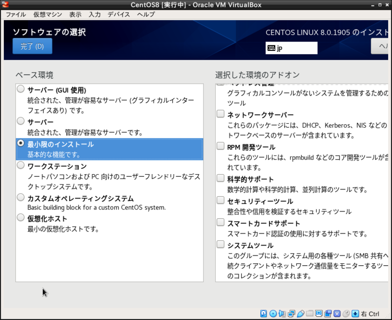Click the jp keyboard layout field
The image size is (392, 320).
click(x=292, y=48)
